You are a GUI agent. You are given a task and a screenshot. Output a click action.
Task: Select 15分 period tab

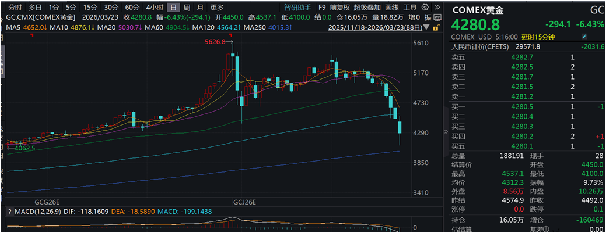(90, 8)
